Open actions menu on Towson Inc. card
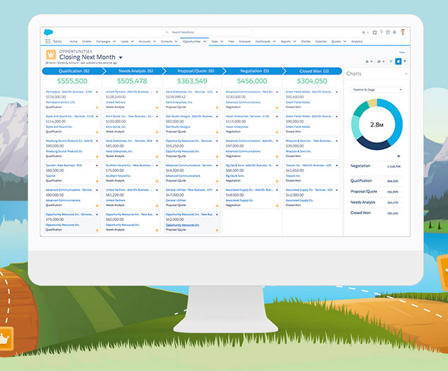This screenshot has width=448, height=371. 337,166
